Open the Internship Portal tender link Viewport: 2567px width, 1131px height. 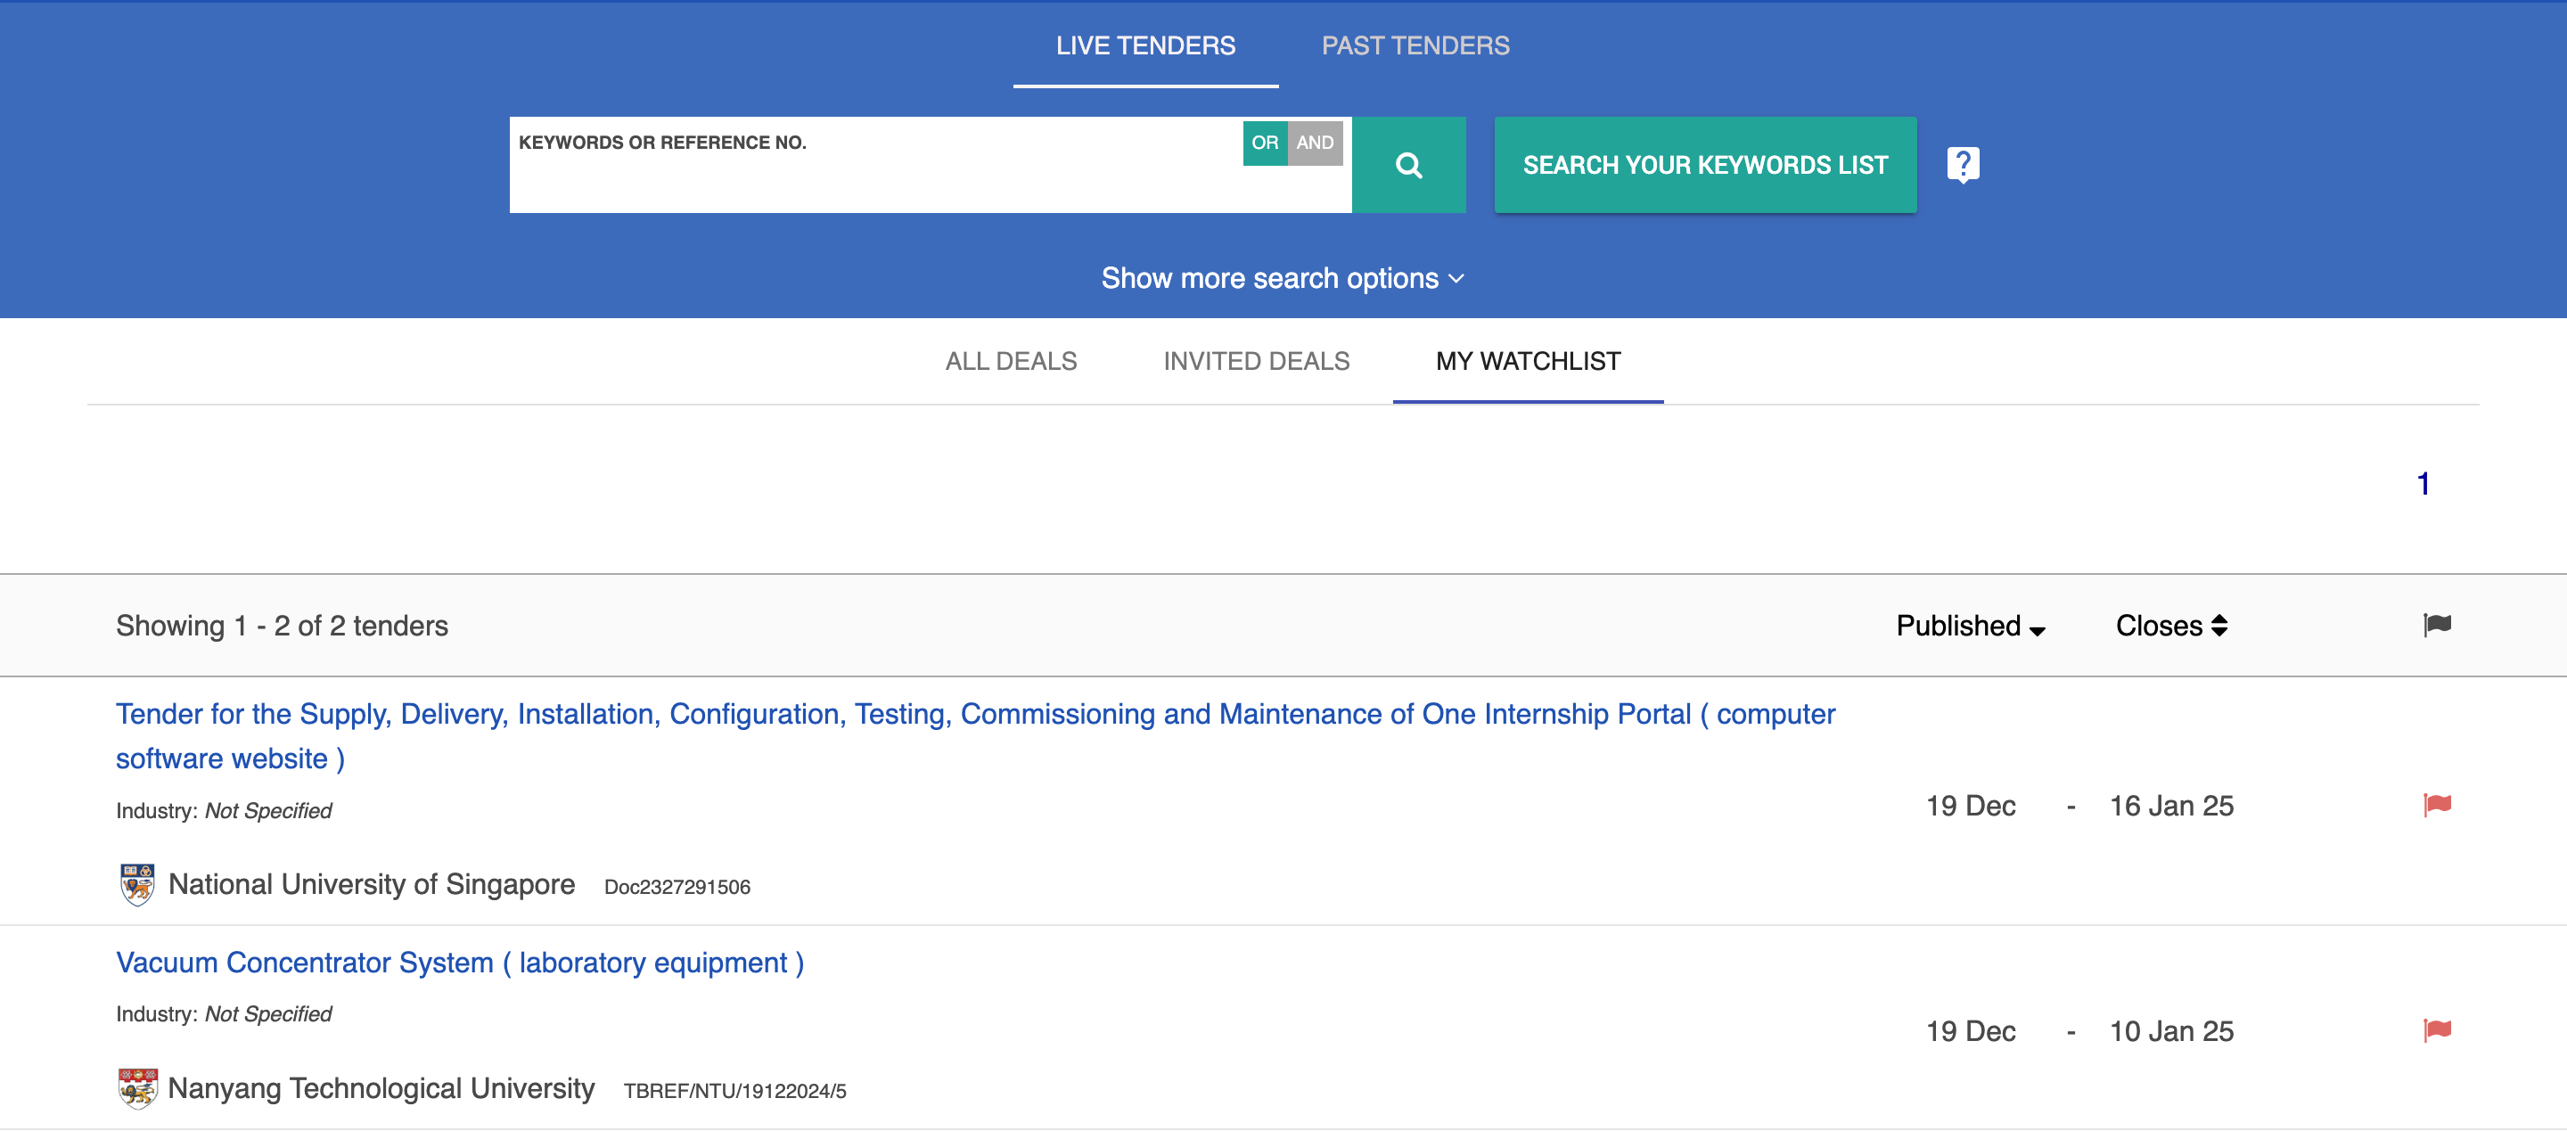pyautogui.click(x=974, y=715)
